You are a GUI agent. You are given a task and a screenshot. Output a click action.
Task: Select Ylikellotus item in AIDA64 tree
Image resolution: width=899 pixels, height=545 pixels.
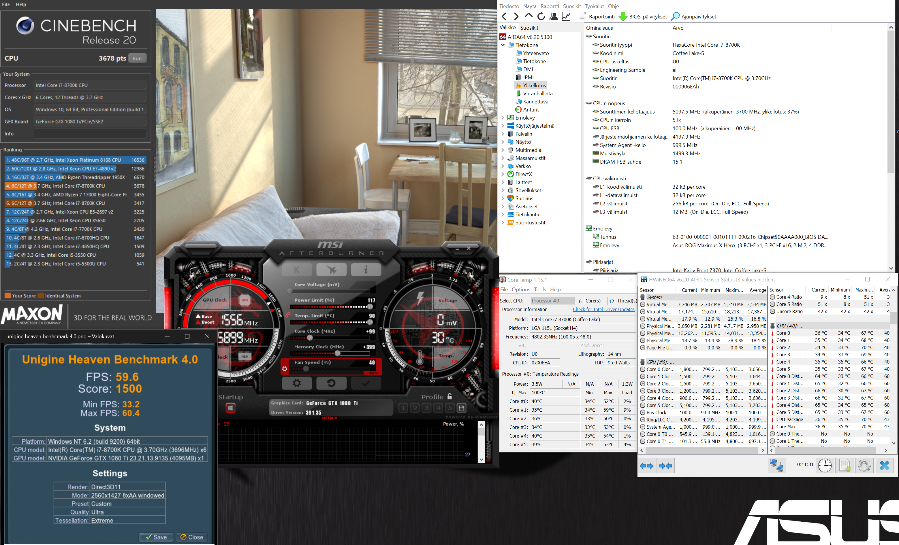(535, 85)
